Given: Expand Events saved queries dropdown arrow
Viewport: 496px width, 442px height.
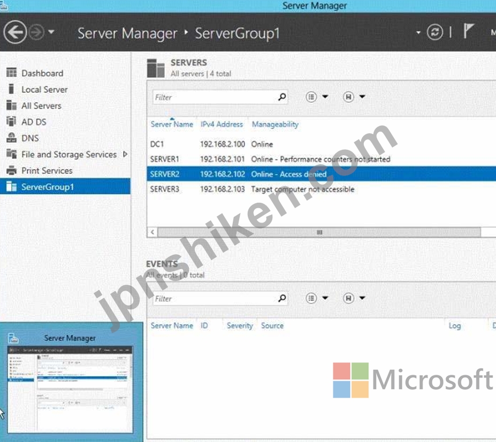Looking at the screenshot, I should (362, 298).
